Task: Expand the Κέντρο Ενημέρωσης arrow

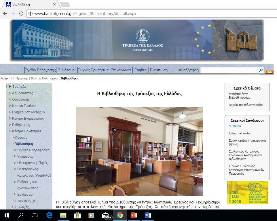Action: click(x=10, y=119)
